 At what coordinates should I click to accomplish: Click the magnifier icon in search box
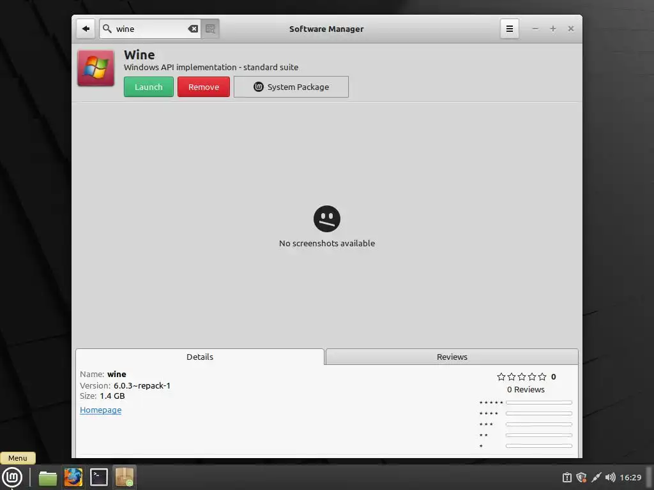(x=107, y=29)
